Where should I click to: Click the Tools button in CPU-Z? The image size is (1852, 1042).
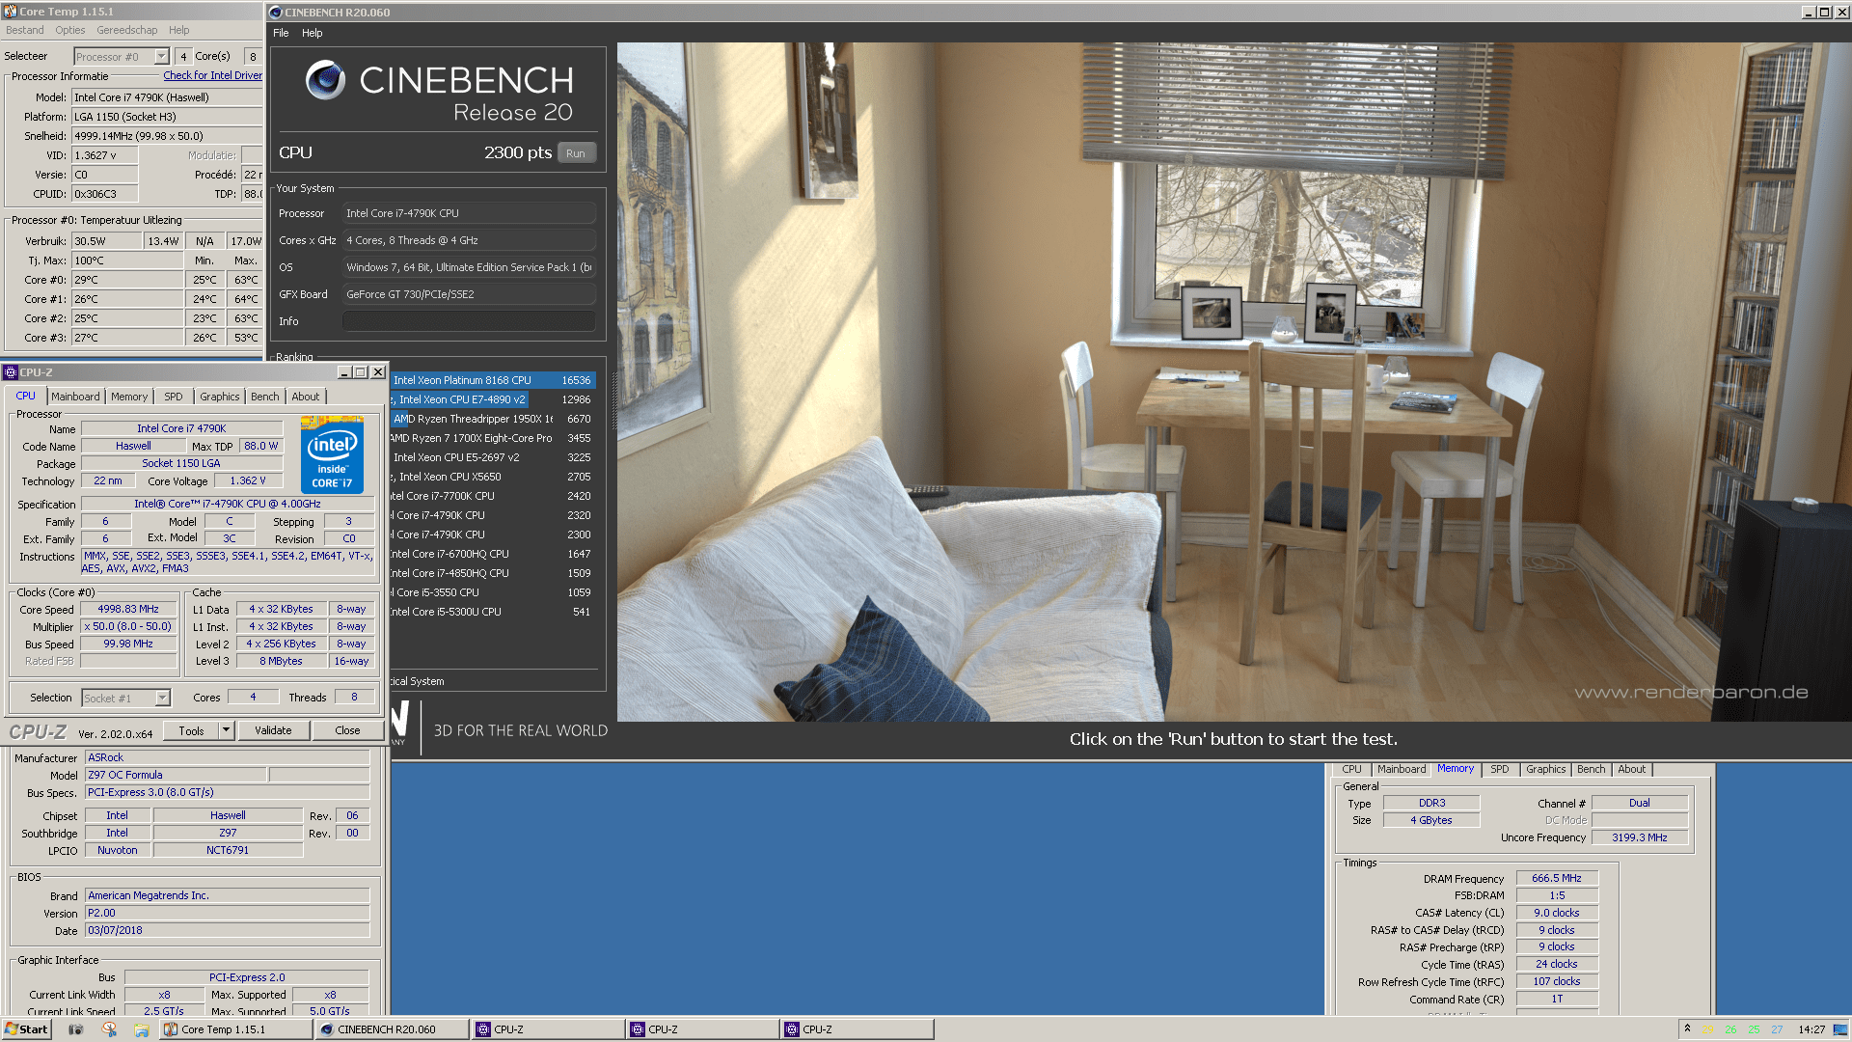coord(191,730)
